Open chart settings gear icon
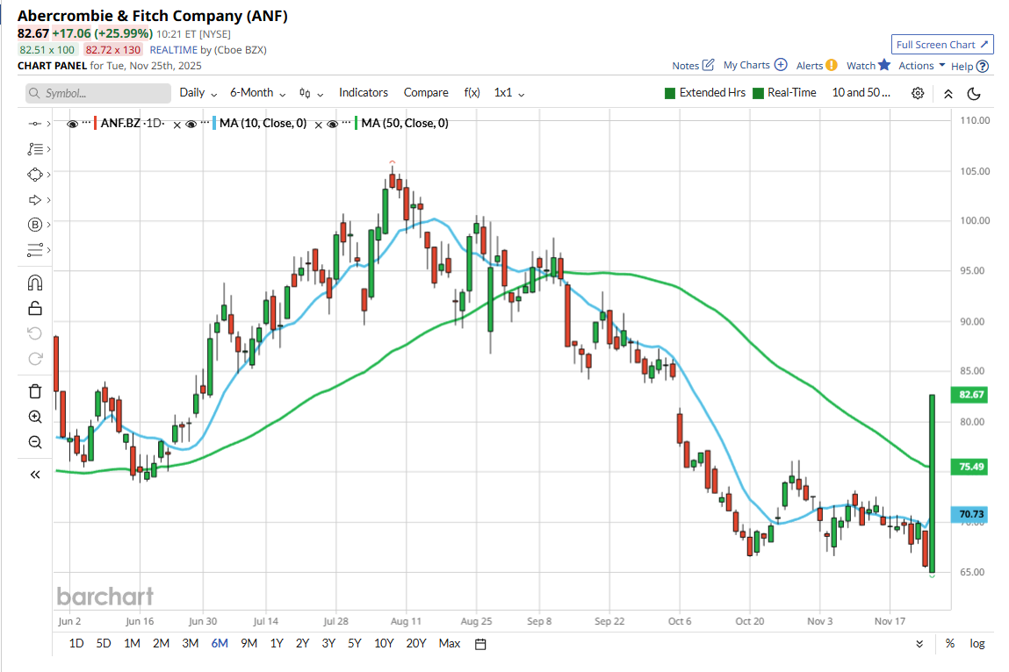The image size is (1009, 672). [x=918, y=93]
